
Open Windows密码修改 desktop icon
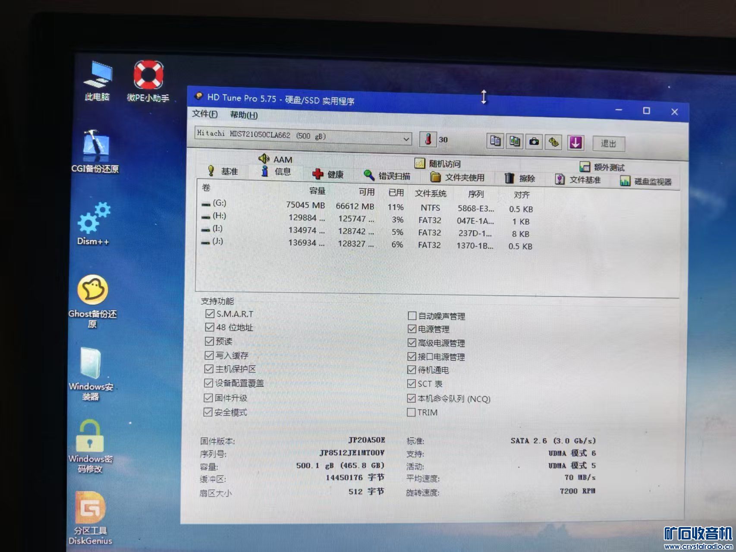(90, 446)
